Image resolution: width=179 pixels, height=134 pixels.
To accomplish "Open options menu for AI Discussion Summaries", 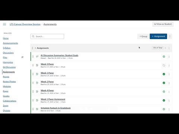I will (169, 57).
